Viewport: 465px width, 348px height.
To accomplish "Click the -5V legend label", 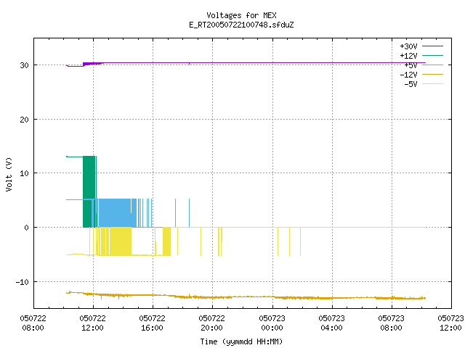I will pyautogui.click(x=411, y=84).
